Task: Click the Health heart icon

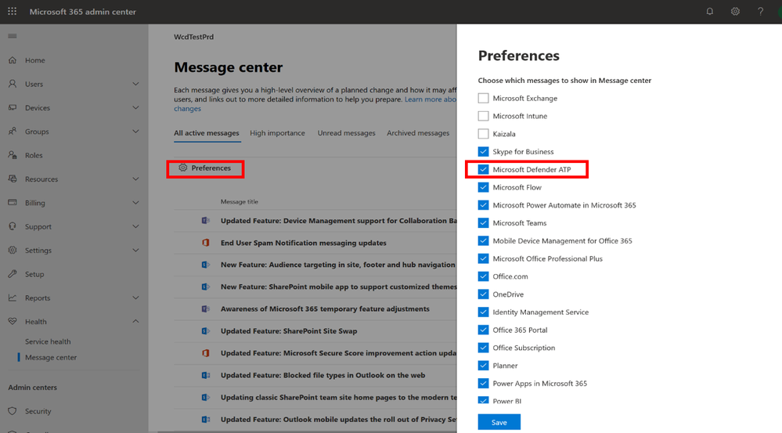Action: click(13, 321)
